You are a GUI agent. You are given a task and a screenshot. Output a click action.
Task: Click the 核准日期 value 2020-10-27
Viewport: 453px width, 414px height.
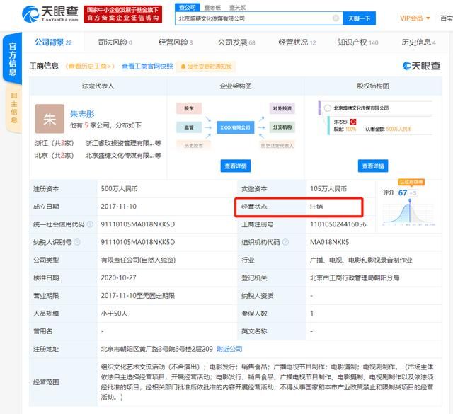click(118, 277)
